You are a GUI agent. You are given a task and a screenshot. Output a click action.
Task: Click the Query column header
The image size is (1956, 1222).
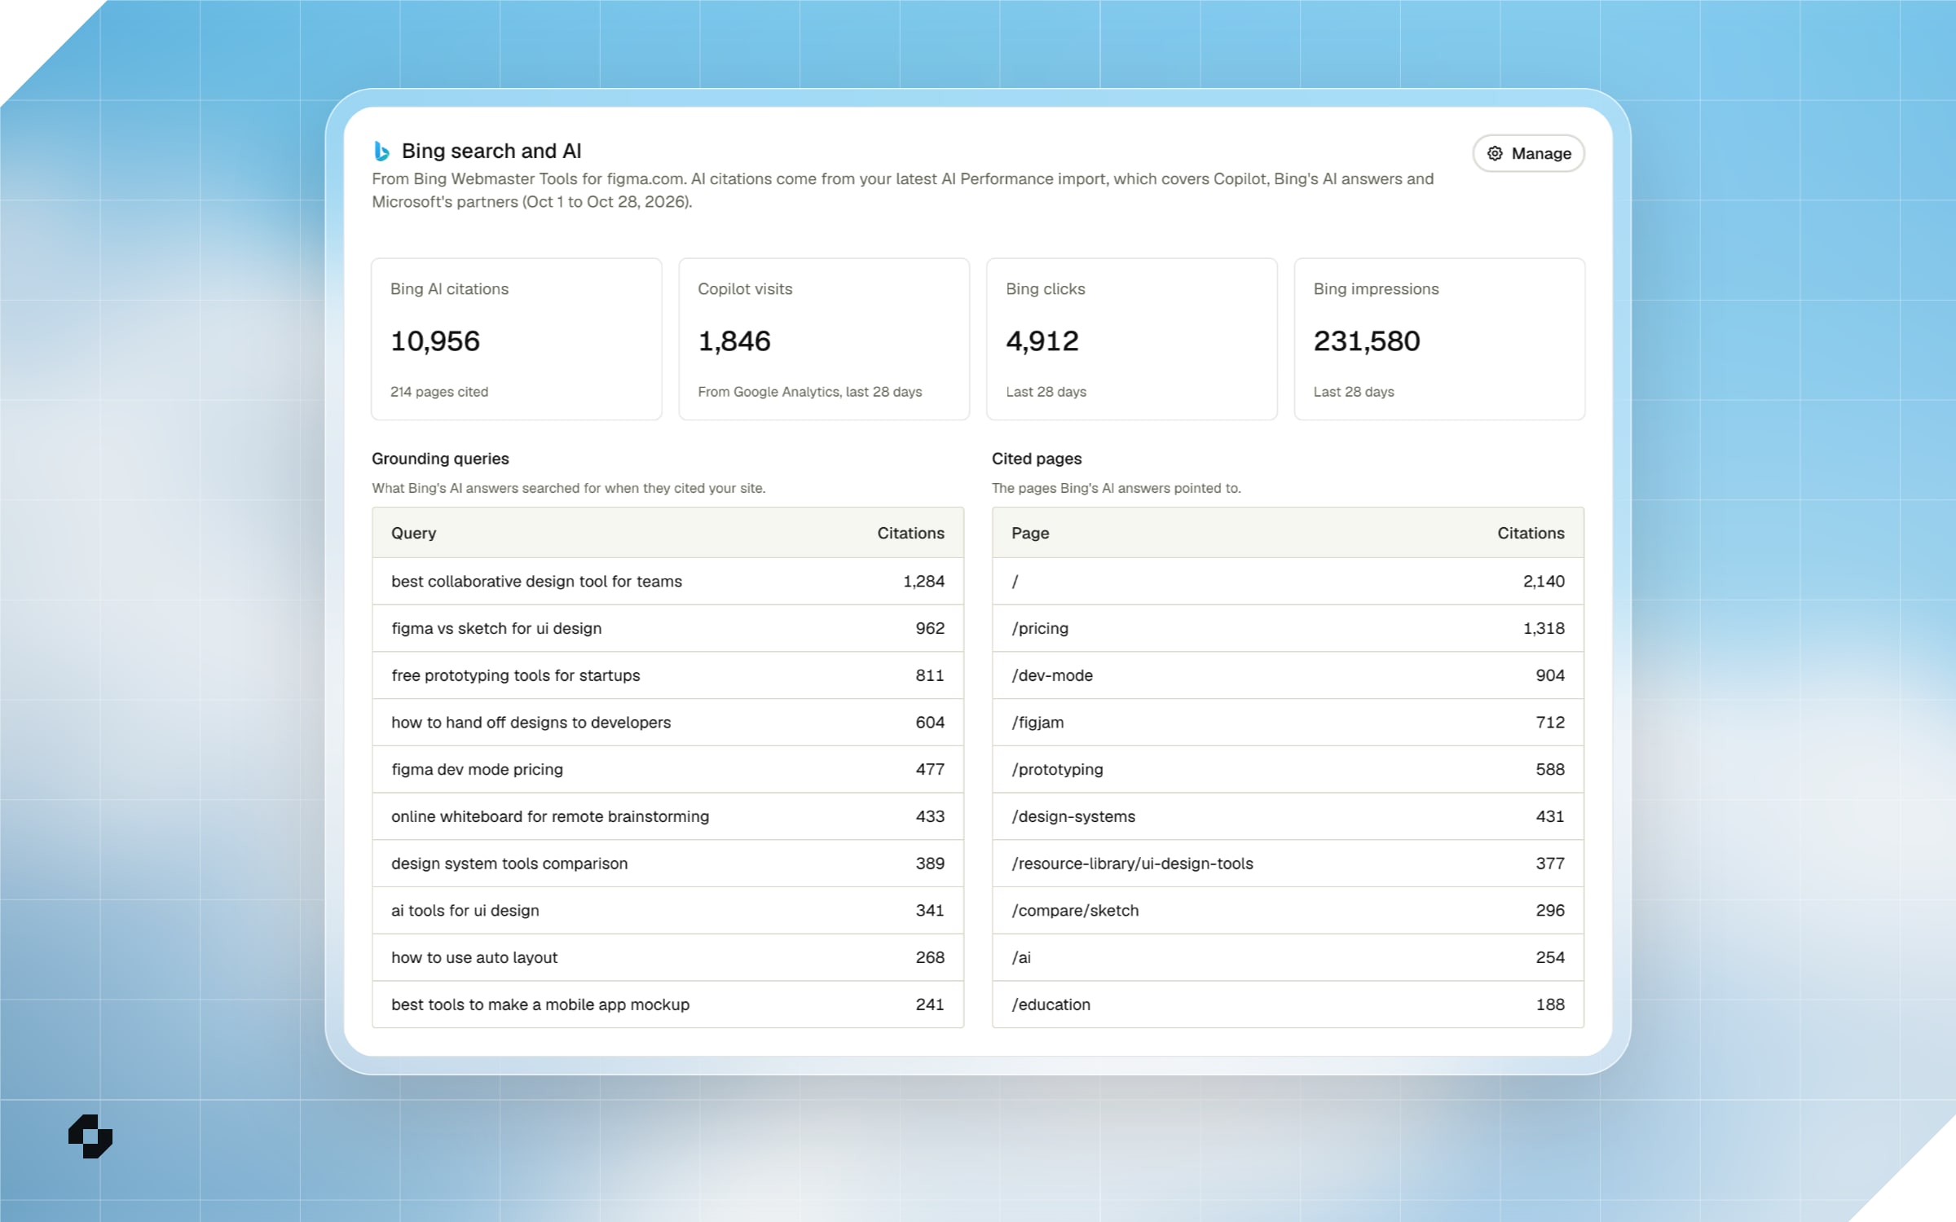tap(414, 533)
